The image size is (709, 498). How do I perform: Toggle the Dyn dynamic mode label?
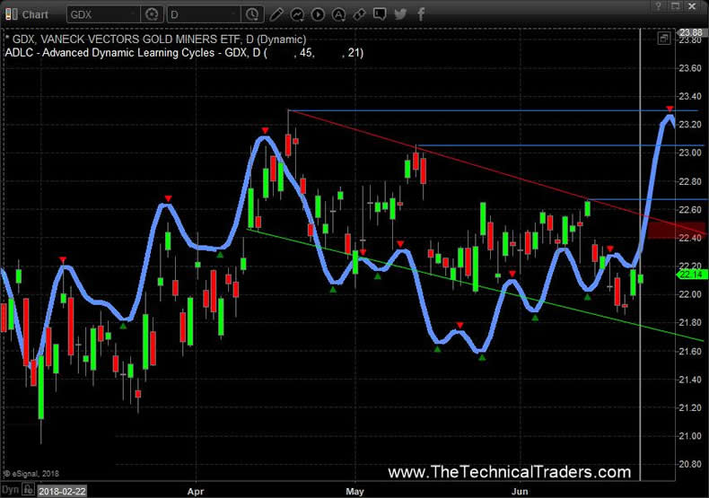click(11, 490)
